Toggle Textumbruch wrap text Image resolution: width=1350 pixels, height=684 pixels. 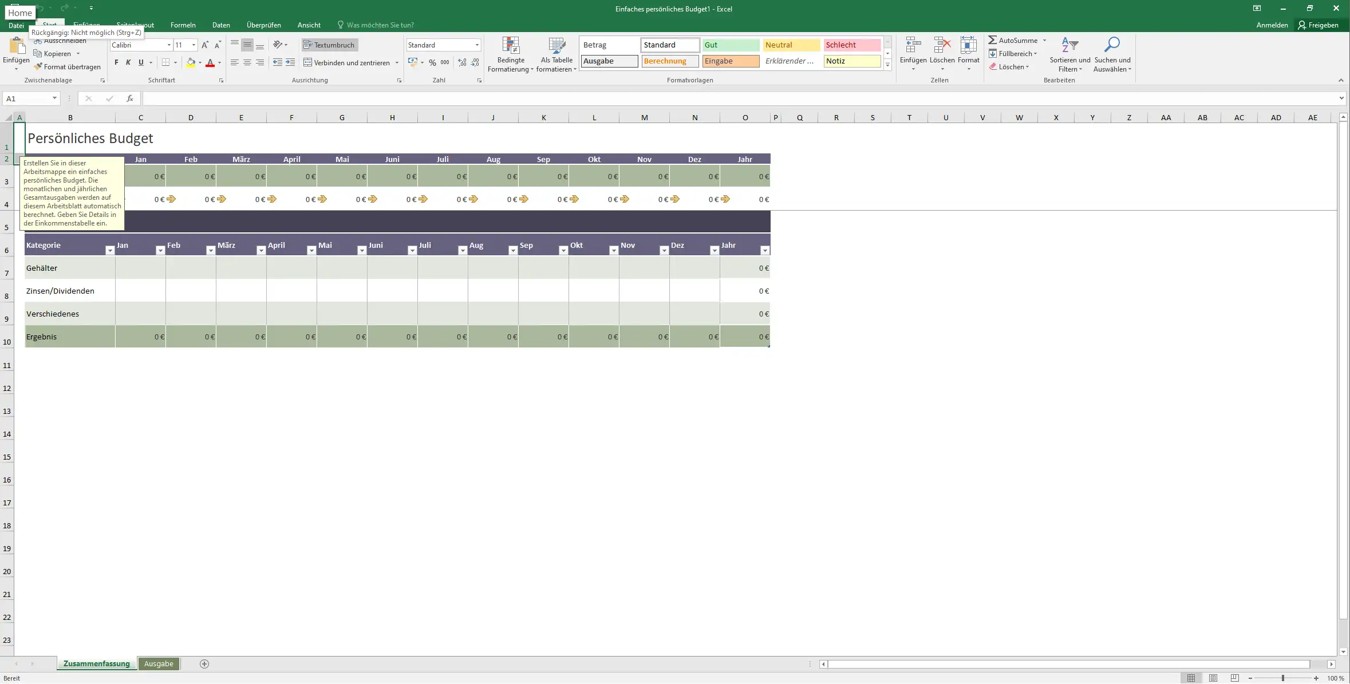click(329, 45)
